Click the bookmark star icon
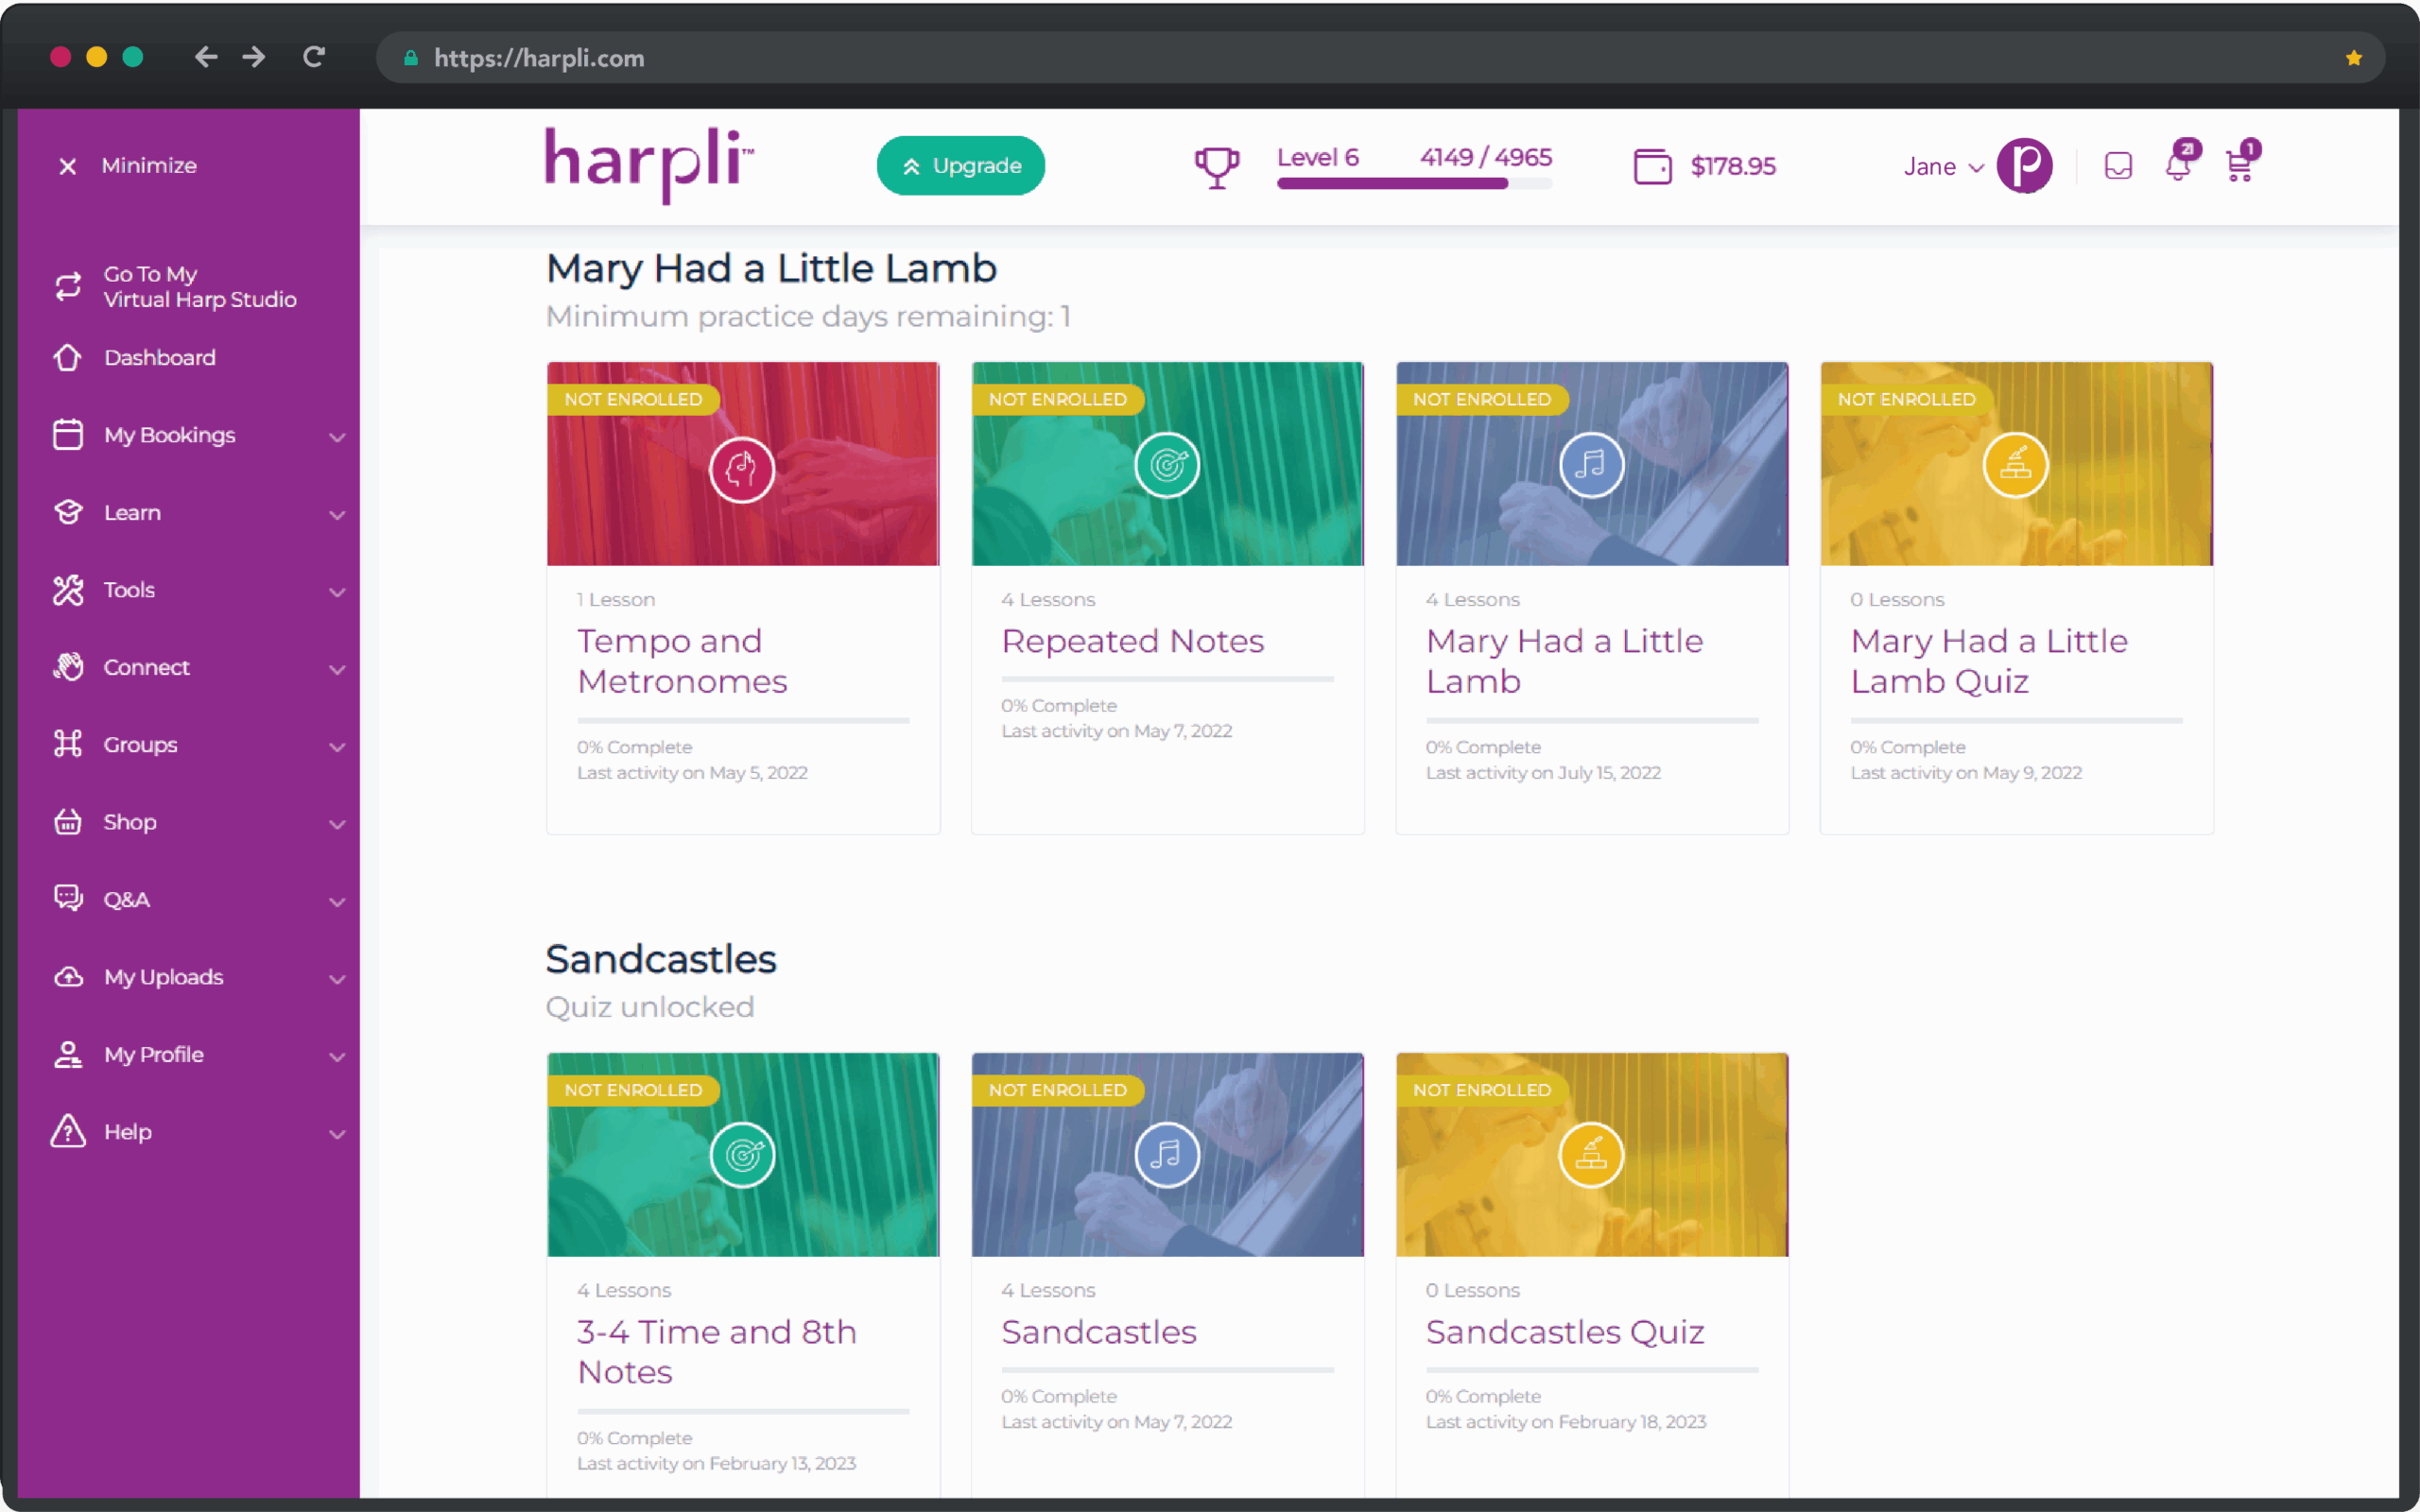The width and height of the screenshot is (2420, 1512). [x=2354, y=58]
